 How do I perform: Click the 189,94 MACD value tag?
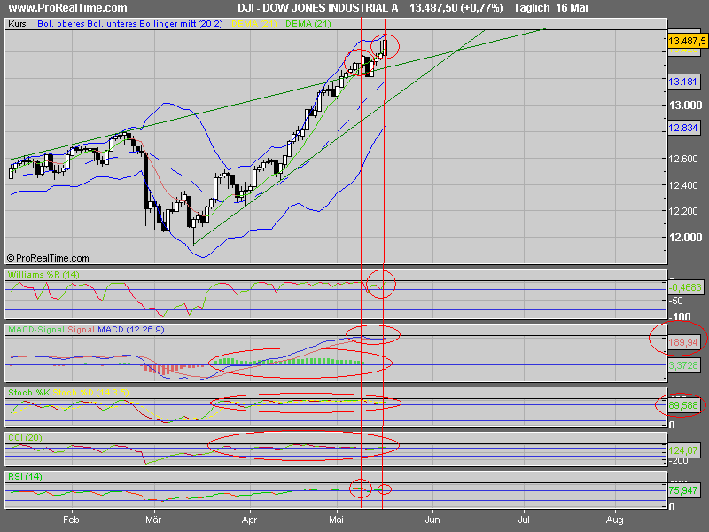(x=683, y=342)
